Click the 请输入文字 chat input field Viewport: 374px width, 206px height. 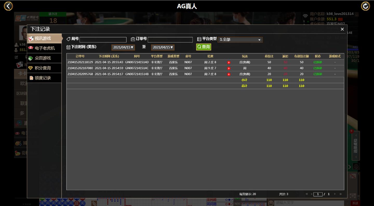pyautogui.click(x=309, y=203)
